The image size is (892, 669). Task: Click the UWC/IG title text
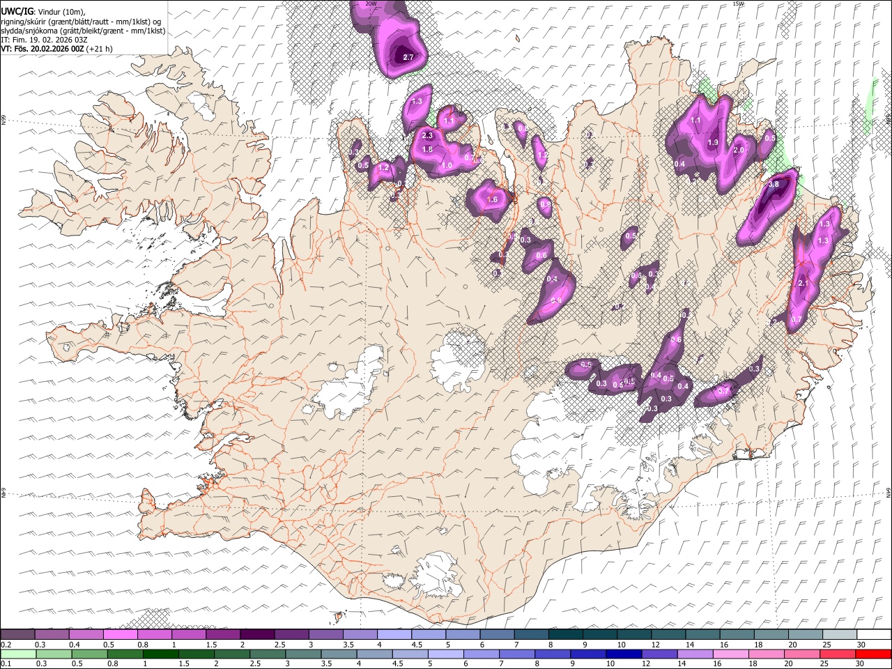click(17, 12)
